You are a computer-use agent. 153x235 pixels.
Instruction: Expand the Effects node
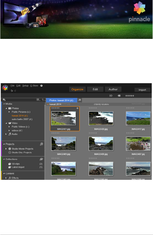[6, 178]
